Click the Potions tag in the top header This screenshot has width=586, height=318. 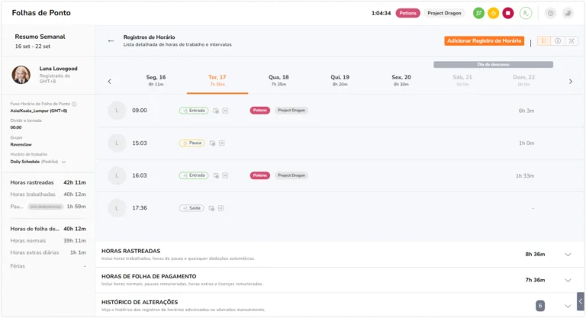(407, 13)
